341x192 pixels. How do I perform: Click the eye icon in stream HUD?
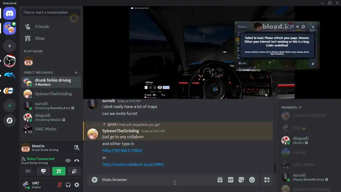point(160,87)
